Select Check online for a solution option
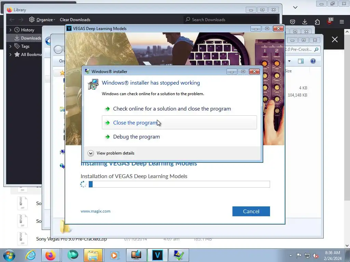Viewport: 350px width, 262px height. click(x=172, y=109)
